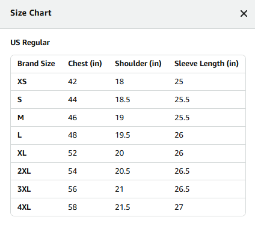Select the Brand Size column header
The image size is (255, 226).
click(x=36, y=64)
